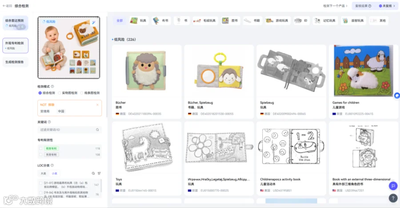Select the 线条图检测 radio option

(82, 93)
